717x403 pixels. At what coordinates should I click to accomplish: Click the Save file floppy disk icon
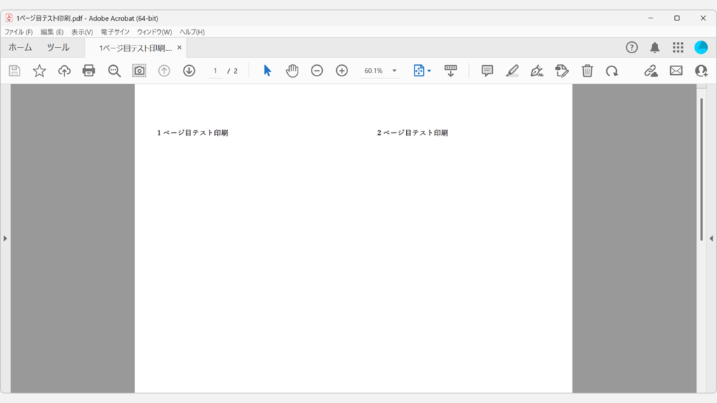click(x=15, y=71)
